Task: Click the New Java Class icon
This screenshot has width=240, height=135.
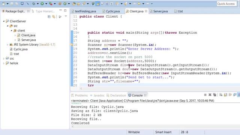Action: pos(65,4)
